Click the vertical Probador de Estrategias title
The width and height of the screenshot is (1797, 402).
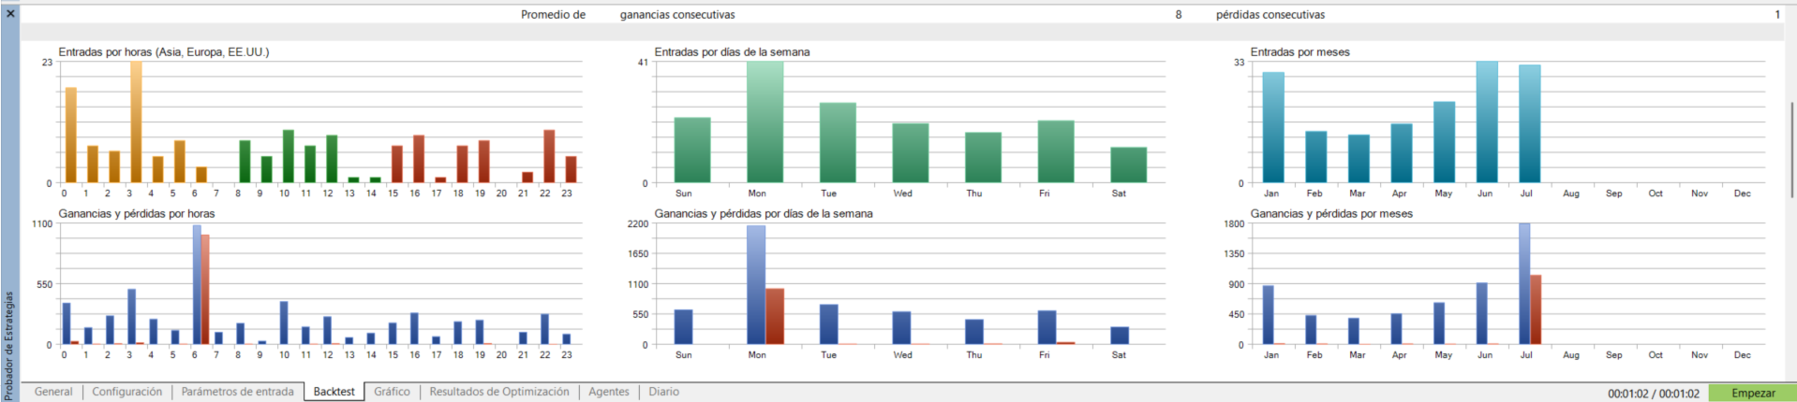[9, 346]
